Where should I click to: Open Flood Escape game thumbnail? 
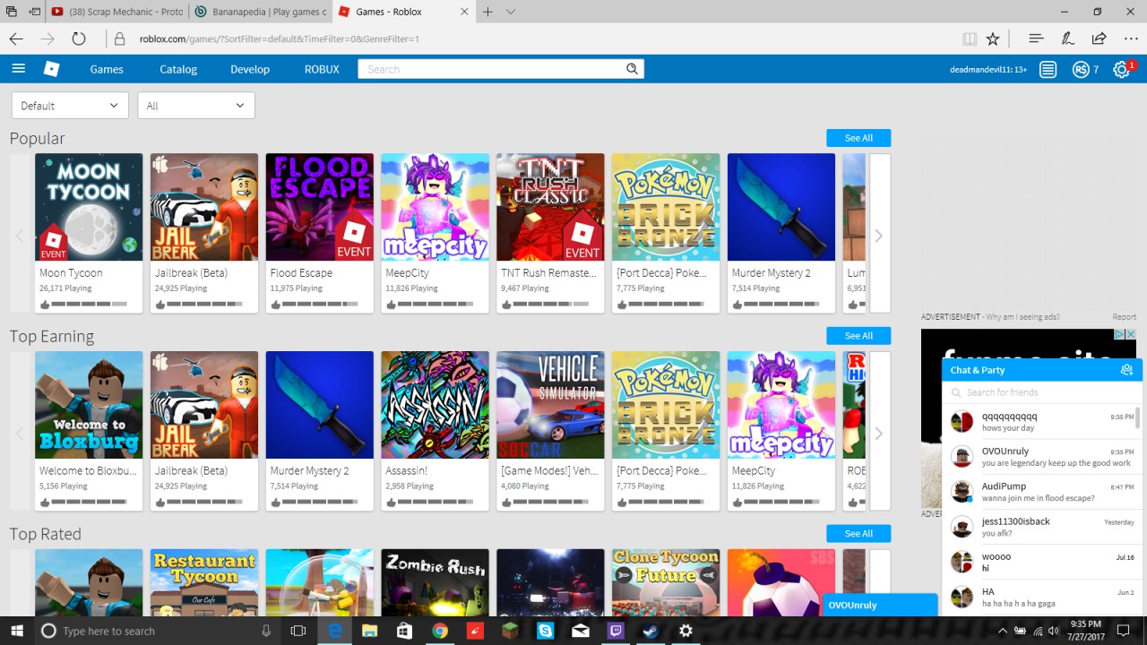[320, 207]
